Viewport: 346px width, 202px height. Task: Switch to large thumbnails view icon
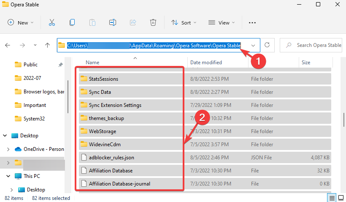coord(341,198)
